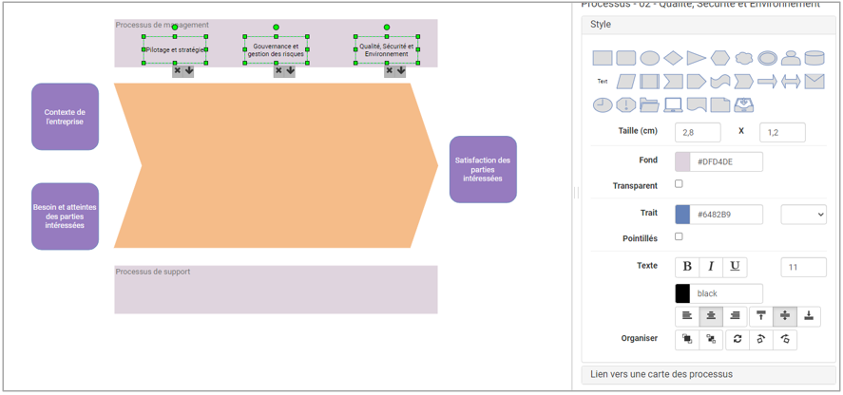Enable the Transparent checkbox

click(679, 184)
